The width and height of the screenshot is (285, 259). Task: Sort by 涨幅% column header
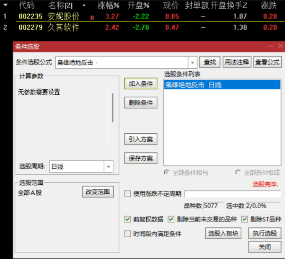tap(108, 5)
